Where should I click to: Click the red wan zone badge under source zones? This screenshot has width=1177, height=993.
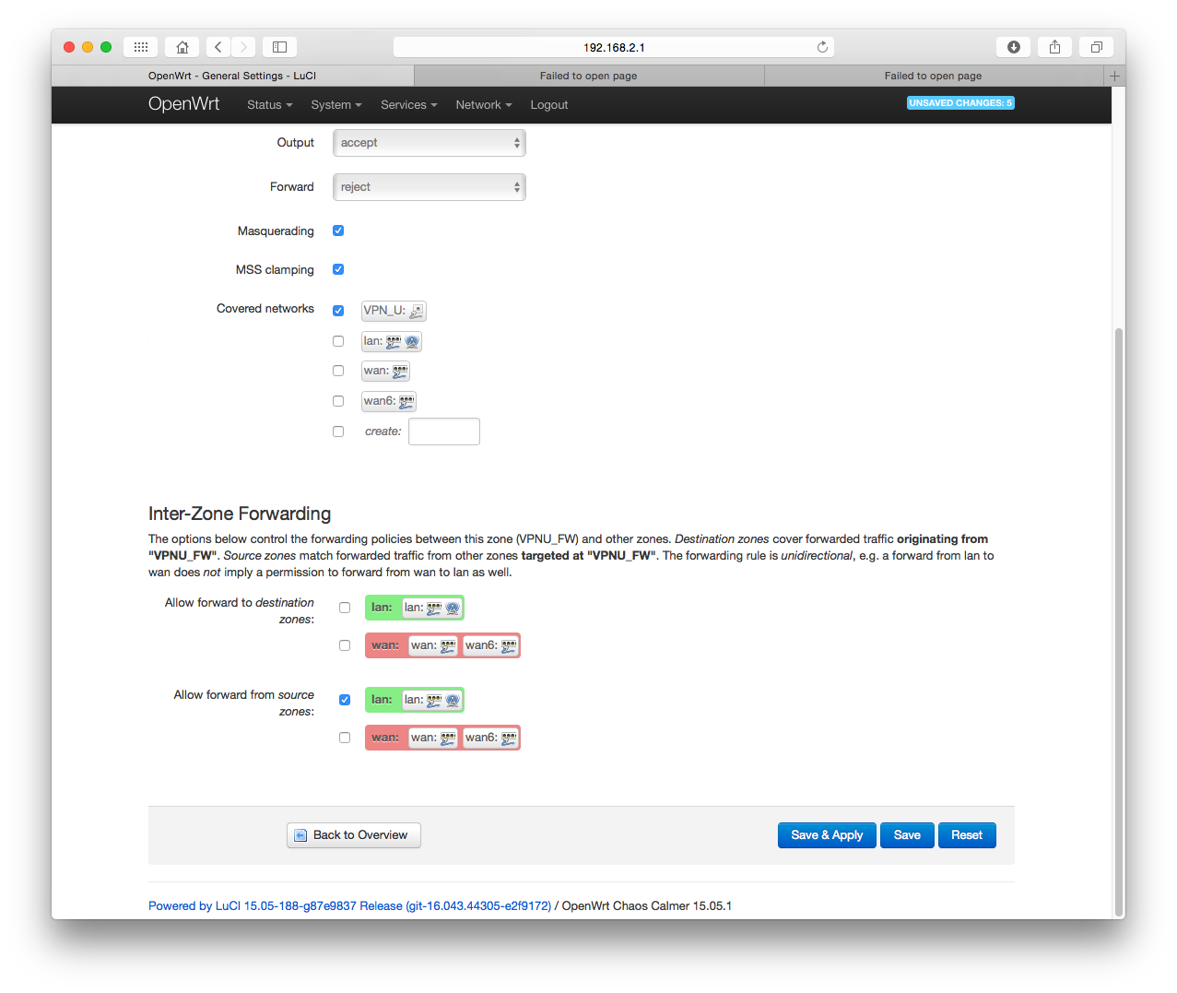(442, 738)
